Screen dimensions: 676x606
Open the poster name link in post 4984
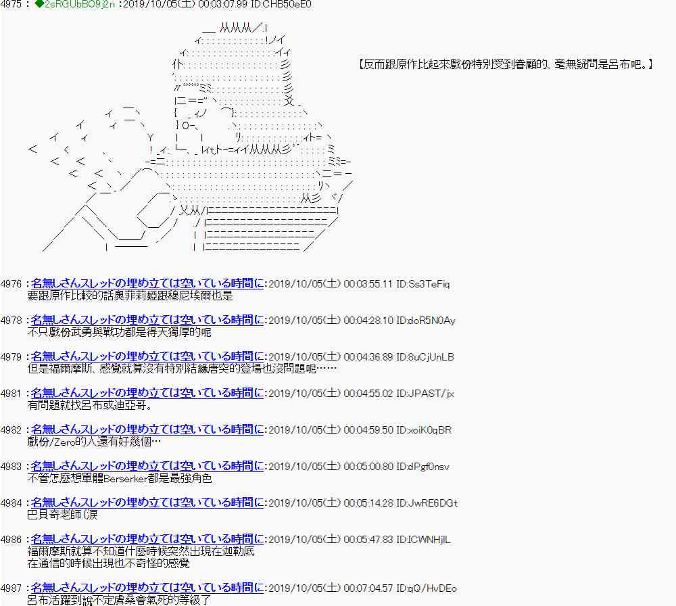pyautogui.click(x=147, y=503)
